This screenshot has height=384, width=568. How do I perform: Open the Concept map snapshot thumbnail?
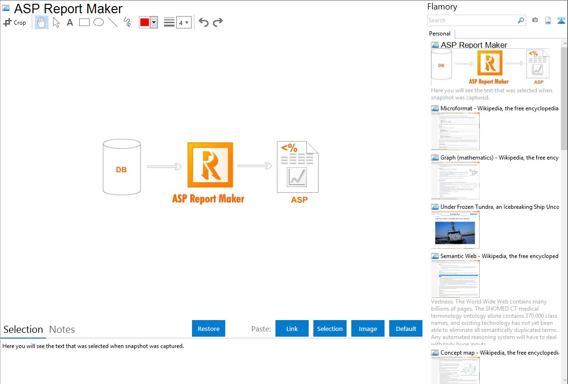click(455, 371)
